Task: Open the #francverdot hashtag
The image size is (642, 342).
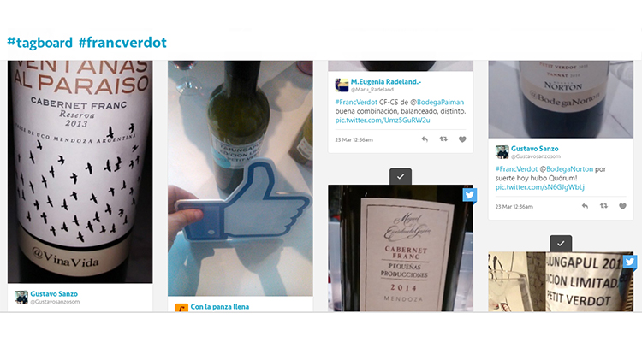Action: pyautogui.click(x=122, y=43)
